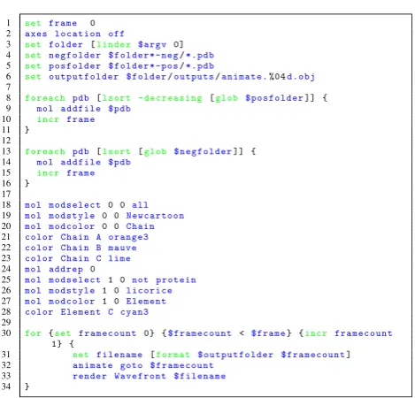Click the wrapped continuation '1} {' of line 30

pos(63,344)
